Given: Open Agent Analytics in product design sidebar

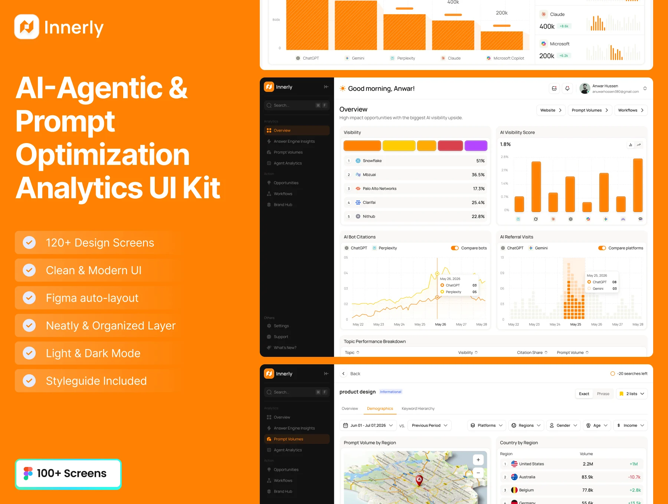Looking at the screenshot, I should [x=297, y=450].
